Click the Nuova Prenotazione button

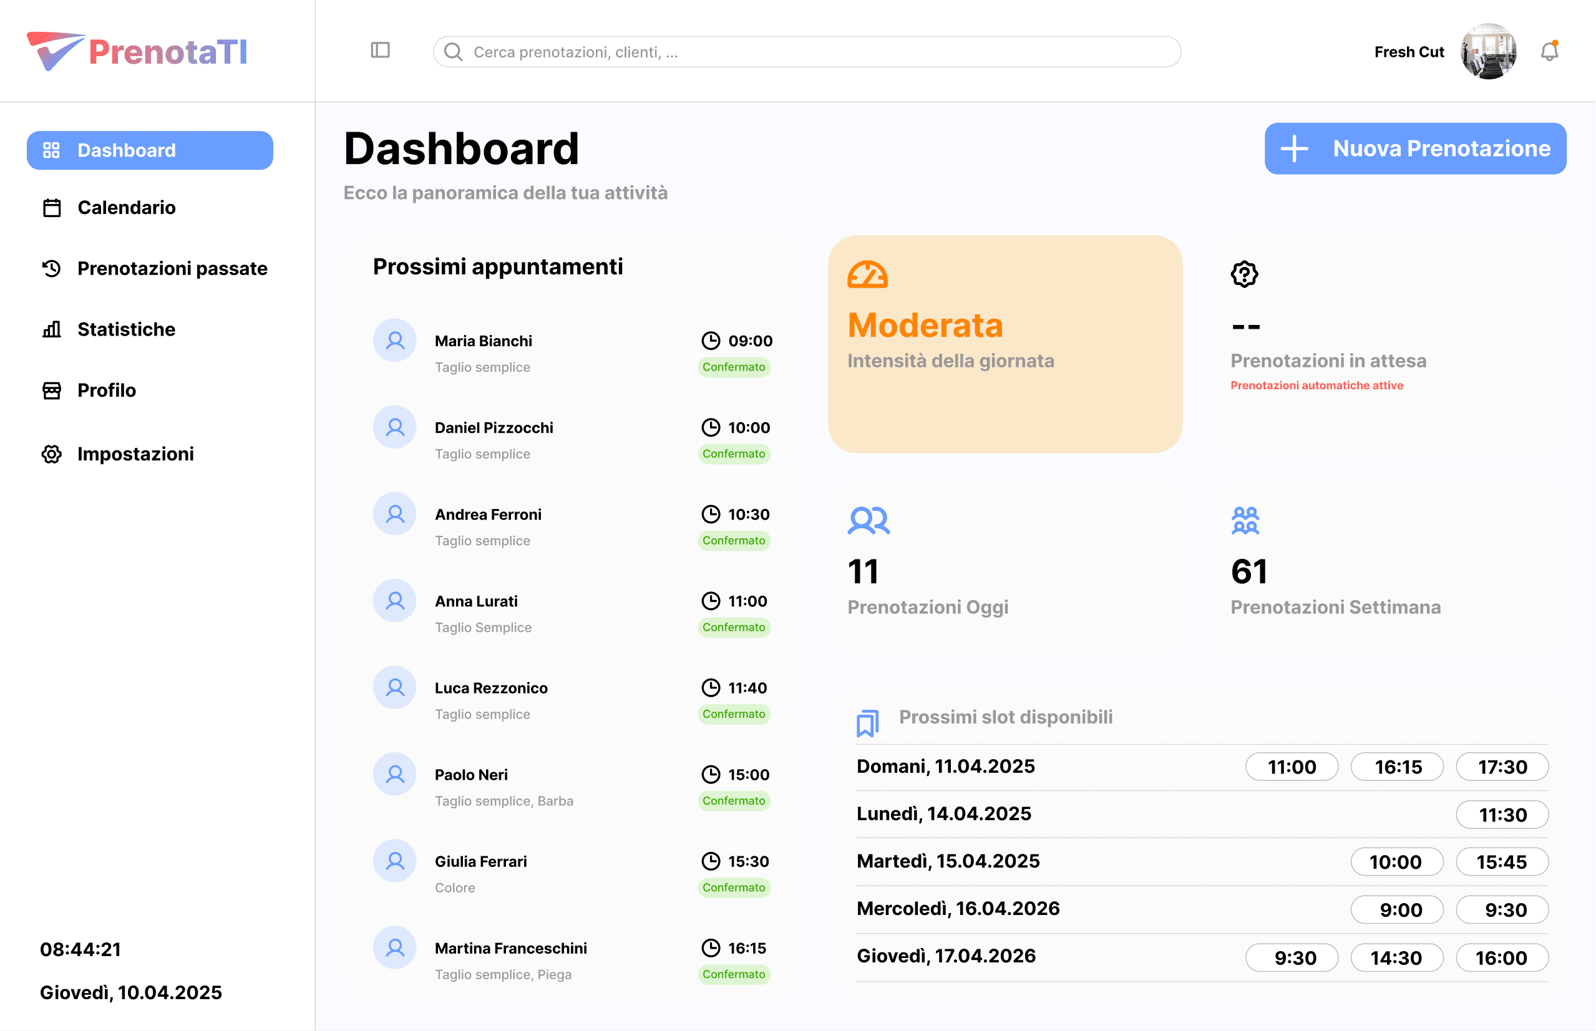1414,148
